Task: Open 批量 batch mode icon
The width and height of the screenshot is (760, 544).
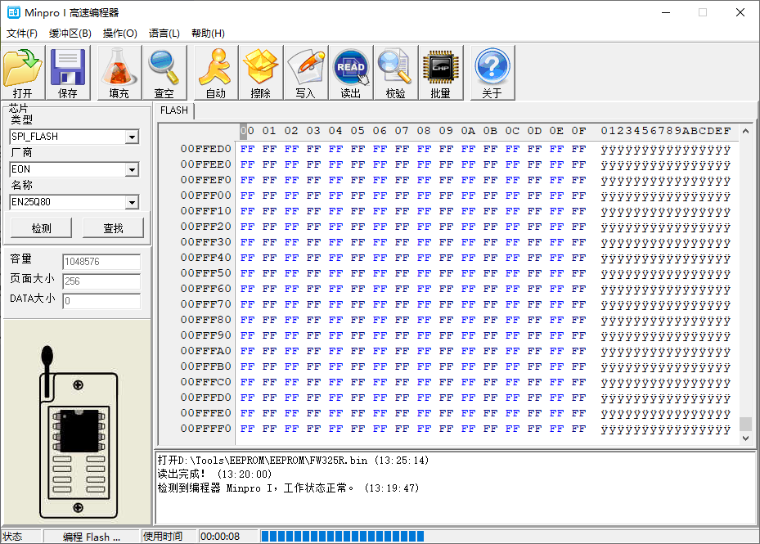Action: tap(440, 72)
